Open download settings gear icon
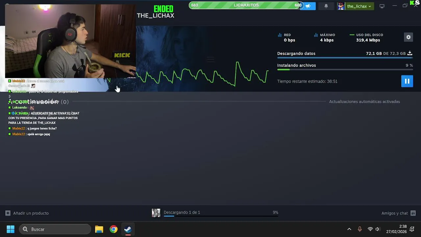Screen dimensions: 421x237 click(x=408, y=37)
